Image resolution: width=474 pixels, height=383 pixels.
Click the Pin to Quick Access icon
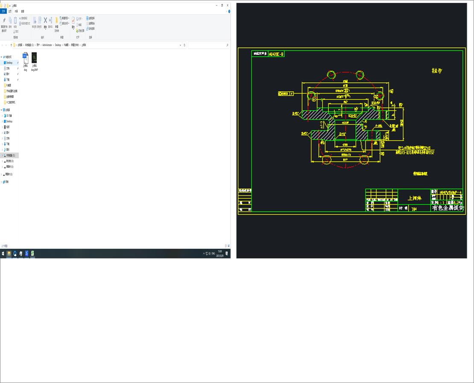tap(4, 21)
